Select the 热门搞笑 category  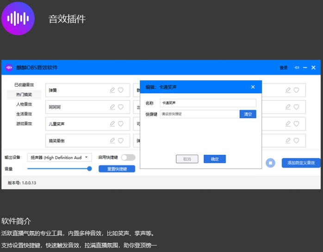pos(24,94)
